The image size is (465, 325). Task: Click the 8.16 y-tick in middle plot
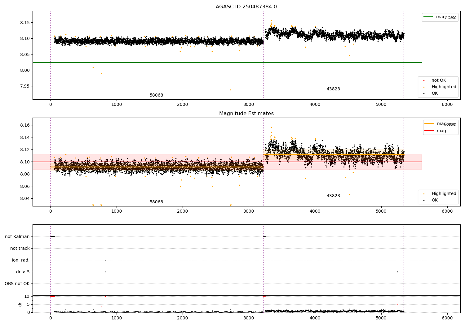24,125
